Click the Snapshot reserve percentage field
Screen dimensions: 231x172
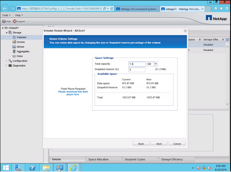click(x=137, y=69)
